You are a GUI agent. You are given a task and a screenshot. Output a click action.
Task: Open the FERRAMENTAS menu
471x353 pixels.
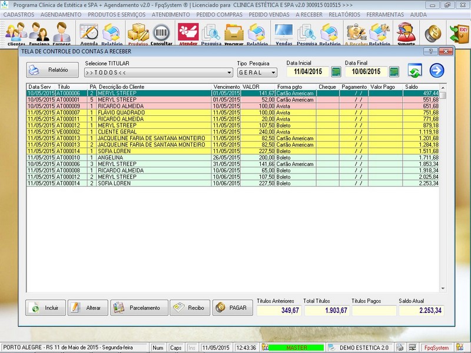pyautogui.click(x=385, y=15)
